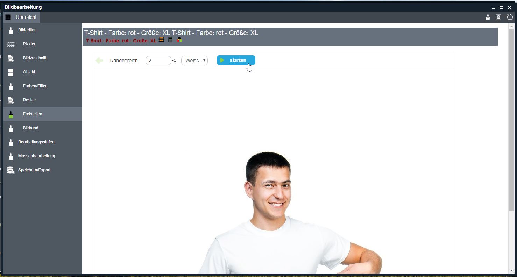Click the orange filmstrip icon in header

click(161, 40)
